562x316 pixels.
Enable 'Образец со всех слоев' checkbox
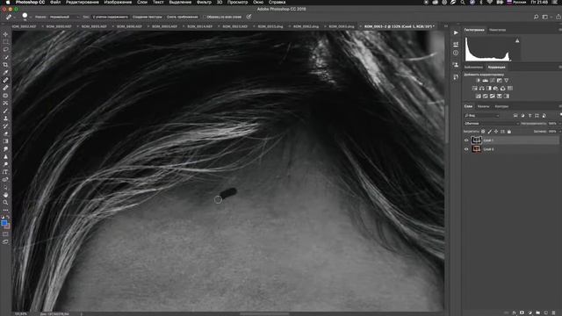[205, 17]
